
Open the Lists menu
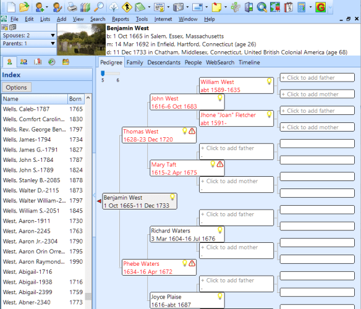click(45, 19)
